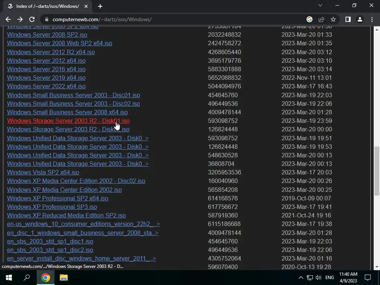Reload the page with the refresh icon

(32, 19)
